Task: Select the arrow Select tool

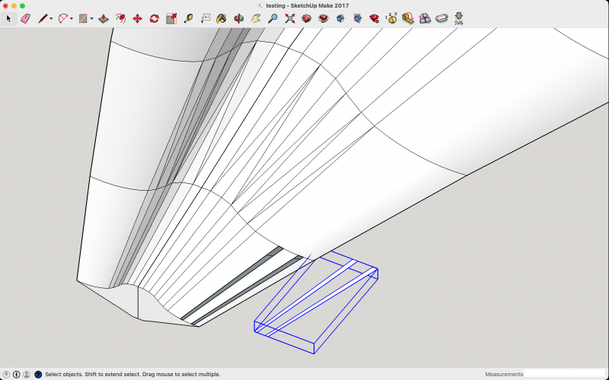Action: (x=9, y=18)
